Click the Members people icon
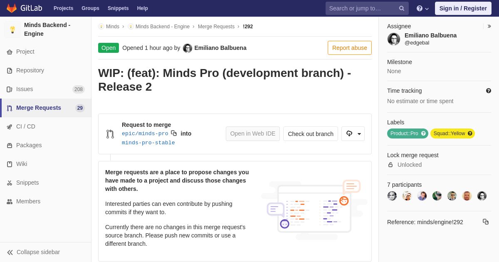 (x=10, y=202)
